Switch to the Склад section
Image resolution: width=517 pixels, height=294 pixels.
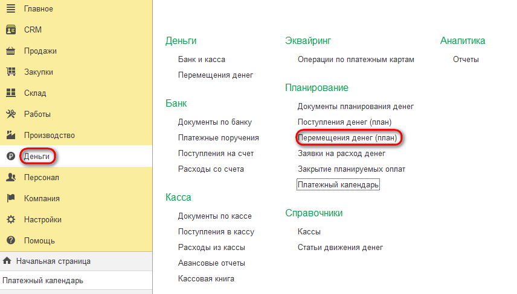35,93
